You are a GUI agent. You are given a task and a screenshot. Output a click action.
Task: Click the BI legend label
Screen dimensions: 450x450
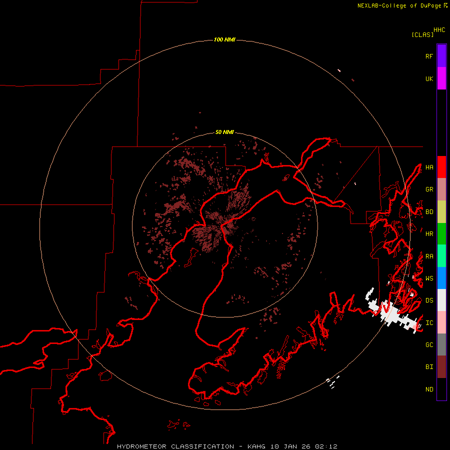(429, 367)
